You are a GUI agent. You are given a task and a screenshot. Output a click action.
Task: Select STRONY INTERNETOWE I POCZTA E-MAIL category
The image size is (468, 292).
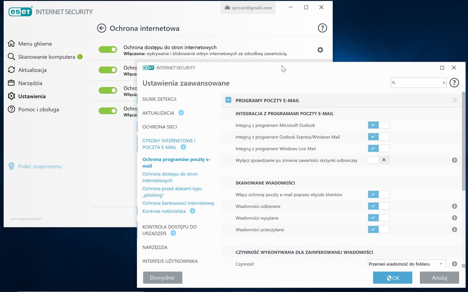click(x=169, y=144)
